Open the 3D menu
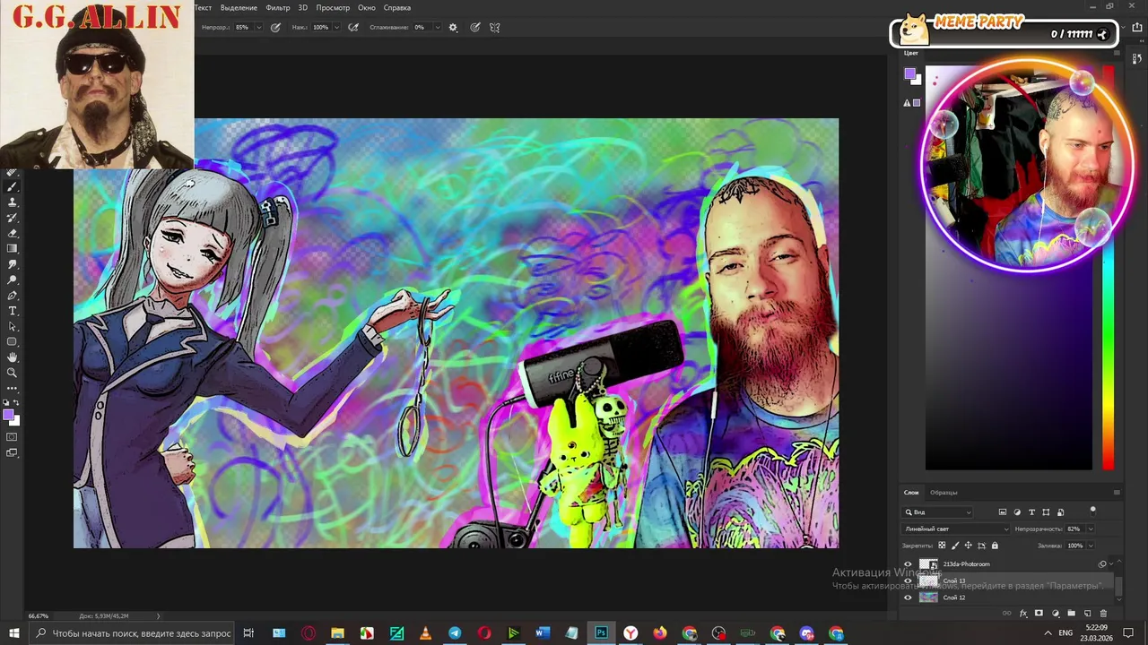This screenshot has height=645, width=1148. point(303,7)
